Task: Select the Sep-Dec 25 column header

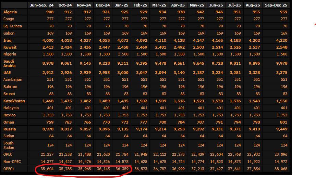Action: coord(276,5)
